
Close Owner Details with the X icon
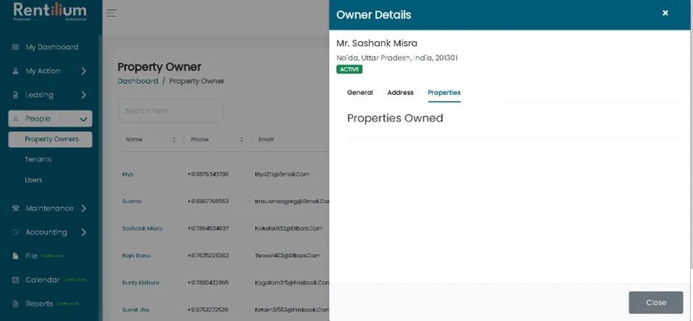tap(665, 13)
